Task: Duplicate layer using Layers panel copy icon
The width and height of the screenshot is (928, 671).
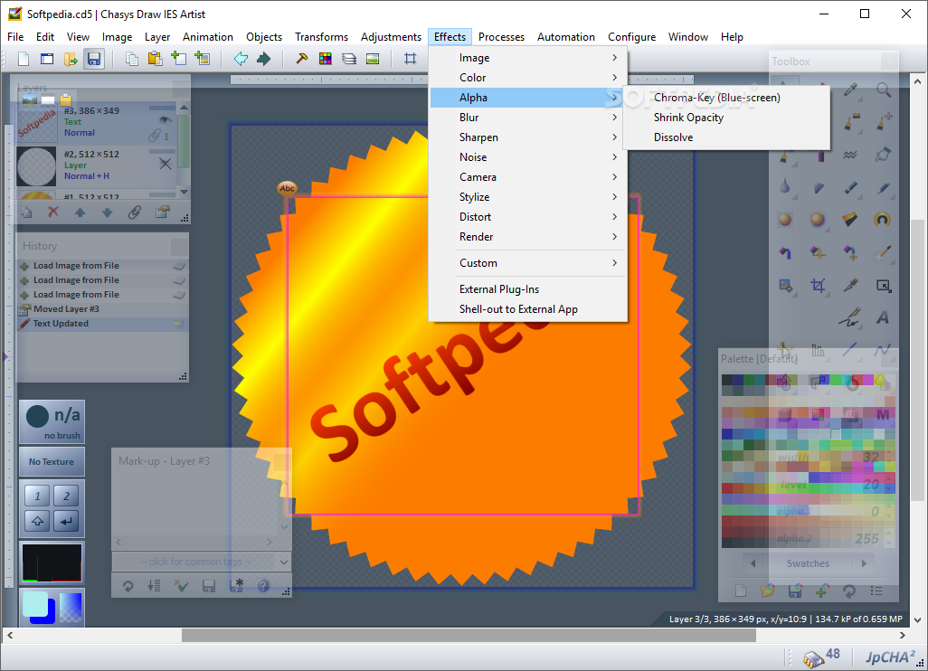Action: [26, 212]
